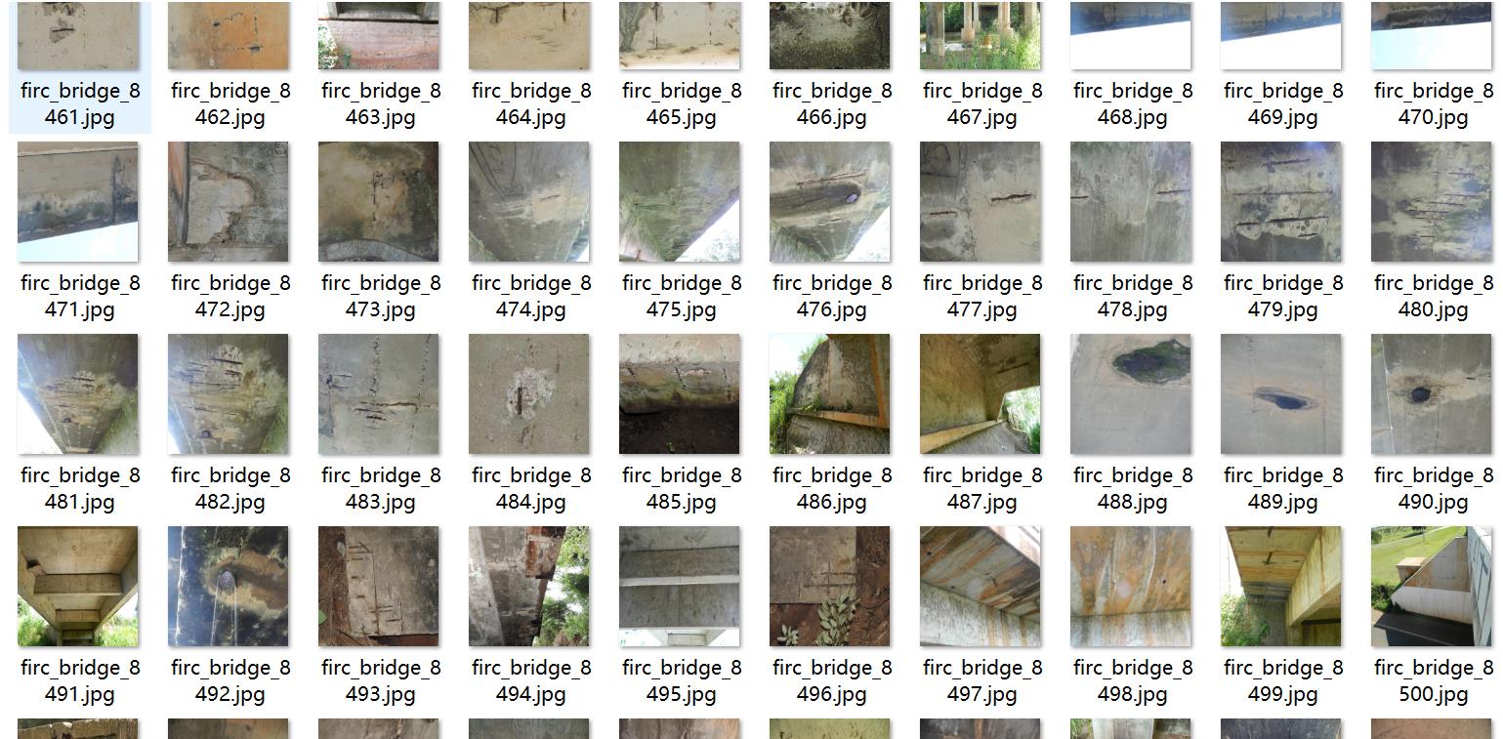Select the firc_bridge_8484.jpg image
1503x739 pixels.
pyautogui.click(x=529, y=394)
